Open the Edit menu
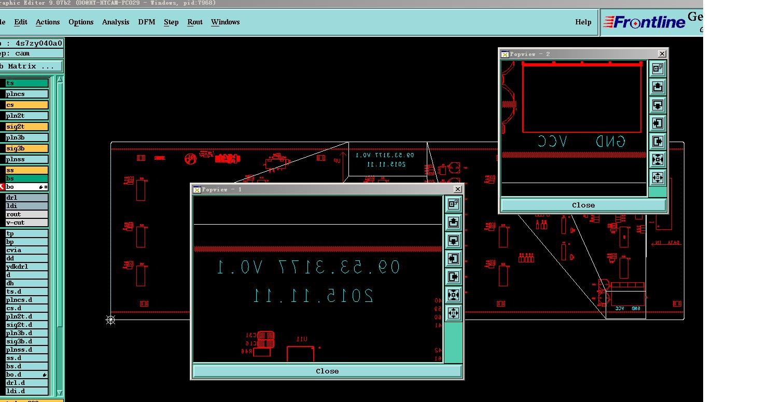The width and height of the screenshot is (783, 402). click(21, 22)
